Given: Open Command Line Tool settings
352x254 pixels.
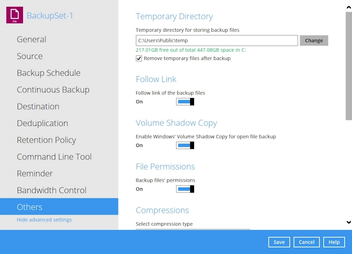Looking at the screenshot, I should 54,157.
